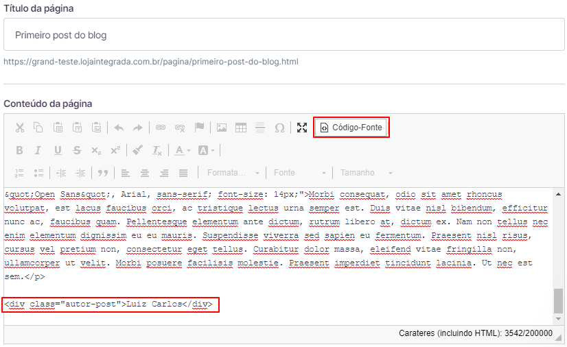
Task: Open the Tamanho font size dropdown
Action: point(367,173)
